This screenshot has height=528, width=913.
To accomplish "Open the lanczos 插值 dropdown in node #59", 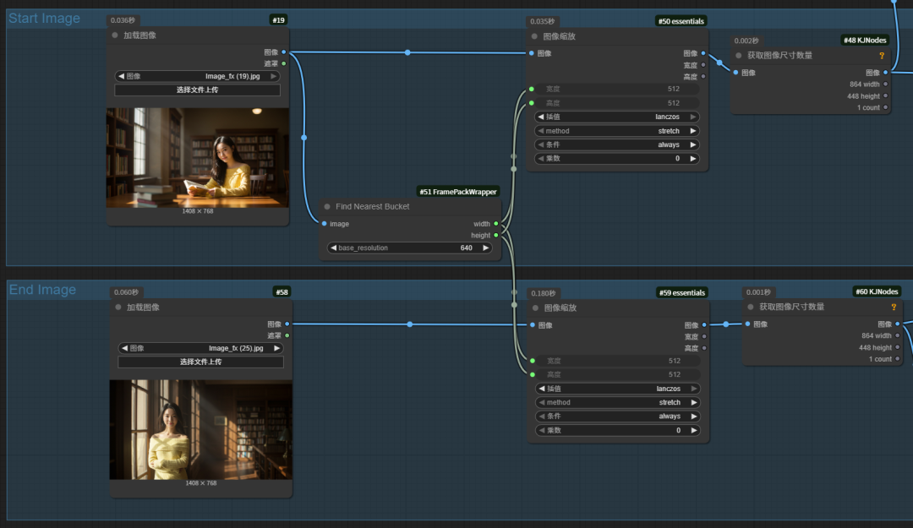I will 618,389.
